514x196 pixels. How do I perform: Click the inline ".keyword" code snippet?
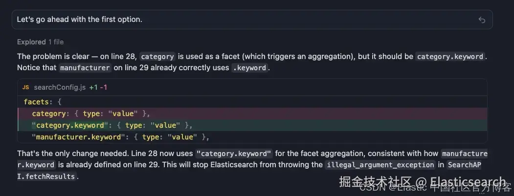pyautogui.click(x=249, y=68)
